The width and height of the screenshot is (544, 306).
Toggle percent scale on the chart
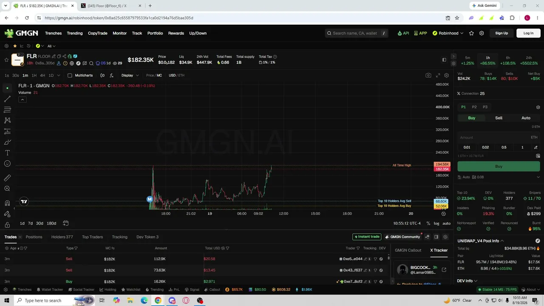[428, 224]
